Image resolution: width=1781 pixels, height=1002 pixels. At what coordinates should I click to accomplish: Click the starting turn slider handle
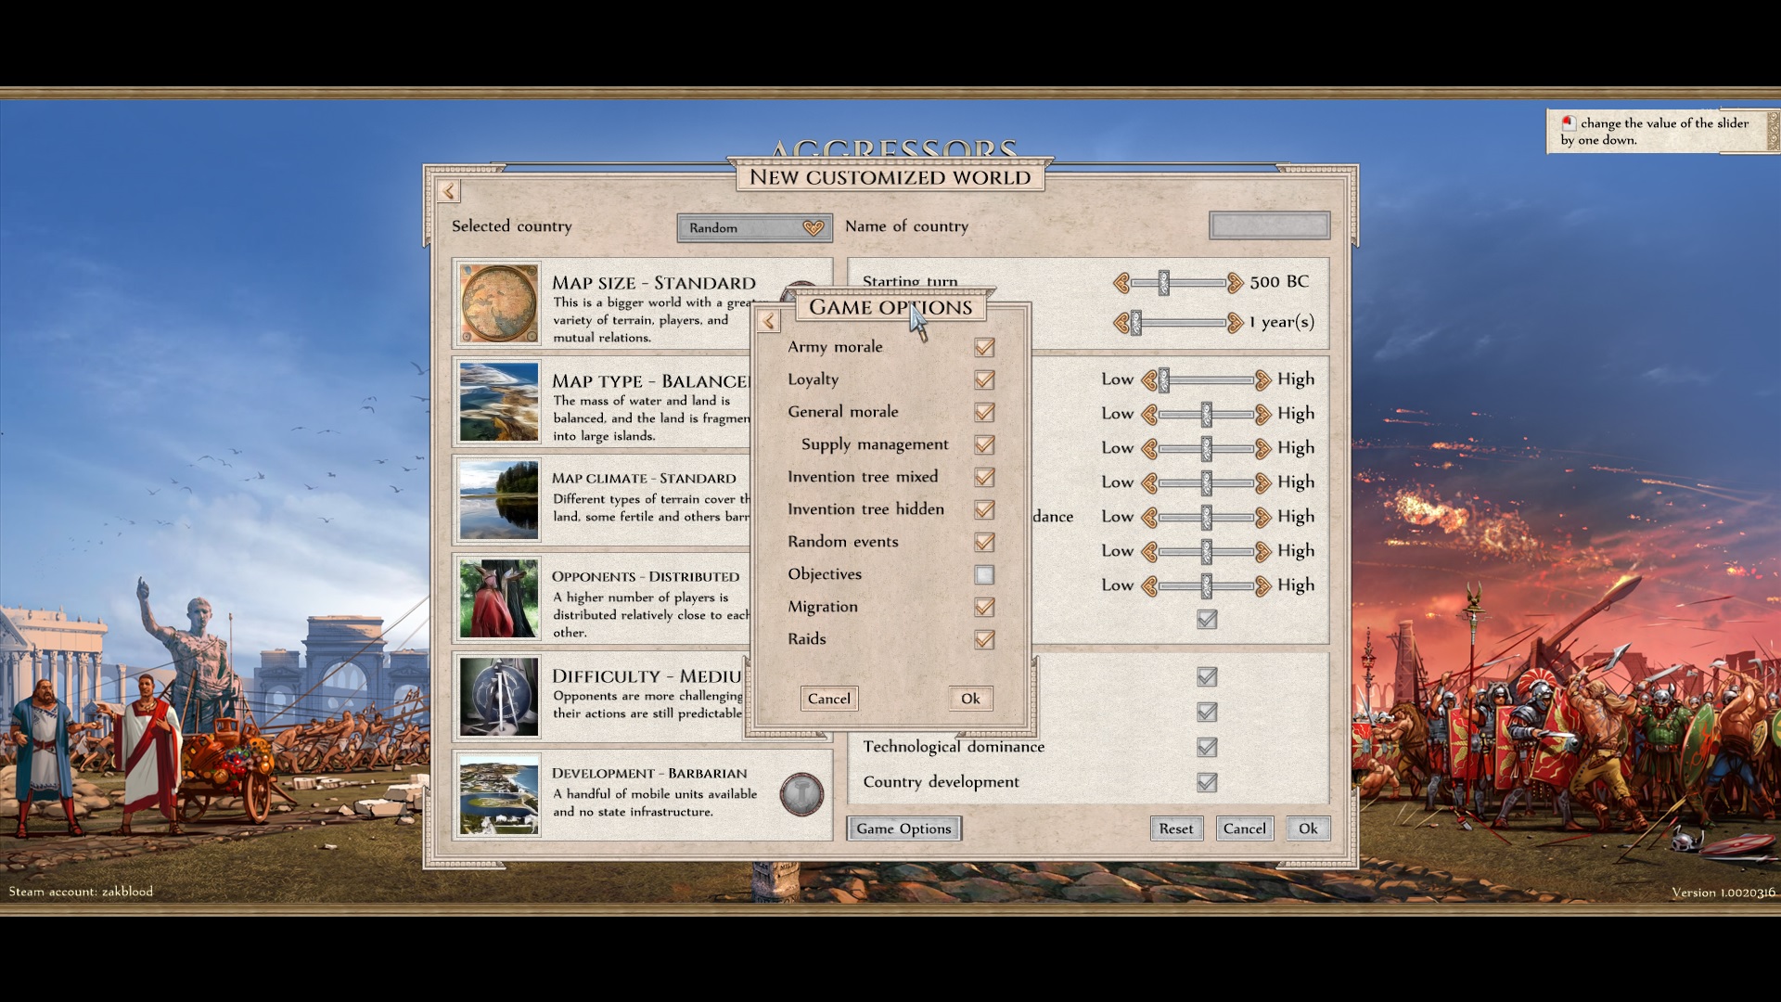click(x=1163, y=283)
